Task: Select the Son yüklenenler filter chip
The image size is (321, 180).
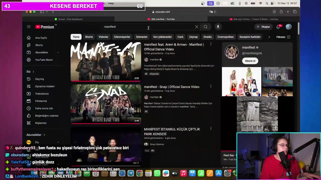Action: [163, 37]
